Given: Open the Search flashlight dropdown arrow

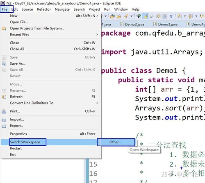Looking at the screenshot, I should [x=132, y=16].
